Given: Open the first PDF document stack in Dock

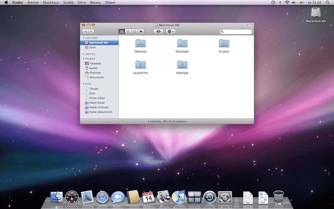Looking at the screenshot, I should click(248, 198).
